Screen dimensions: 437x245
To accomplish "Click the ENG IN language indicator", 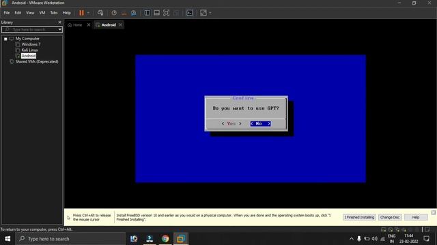I will (x=392, y=239).
